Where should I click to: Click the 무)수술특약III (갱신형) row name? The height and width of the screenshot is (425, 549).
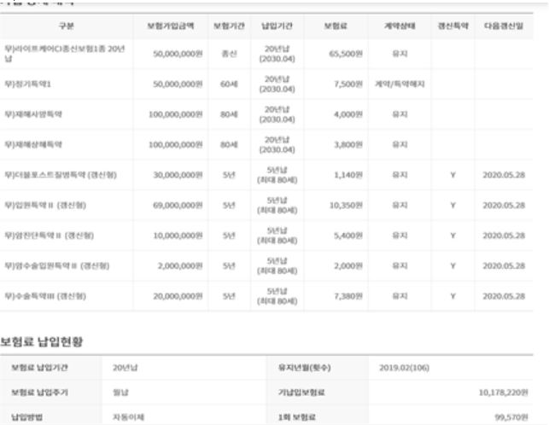tap(45, 296)
